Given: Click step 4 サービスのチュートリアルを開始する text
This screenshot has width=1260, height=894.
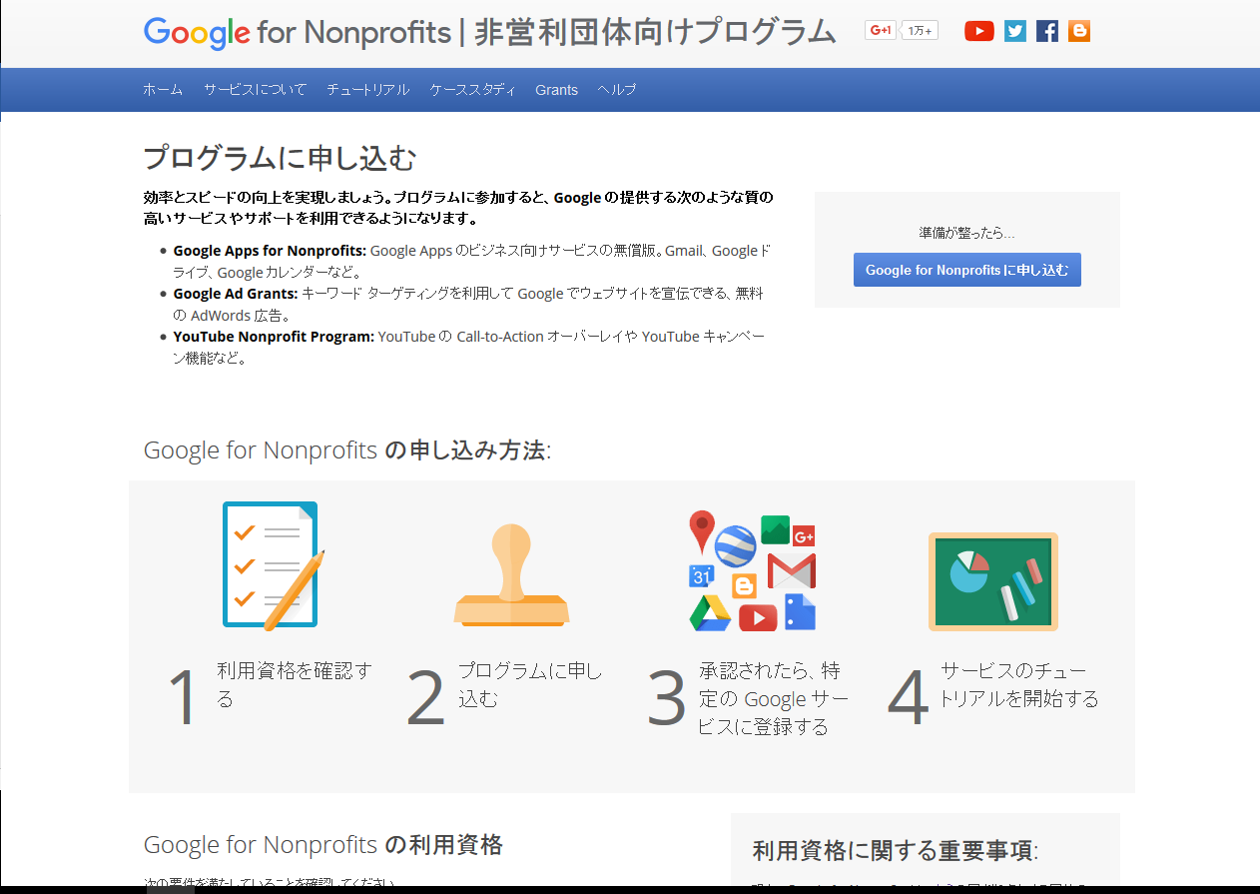Looking at the screenshot, I should point(1019,684).
